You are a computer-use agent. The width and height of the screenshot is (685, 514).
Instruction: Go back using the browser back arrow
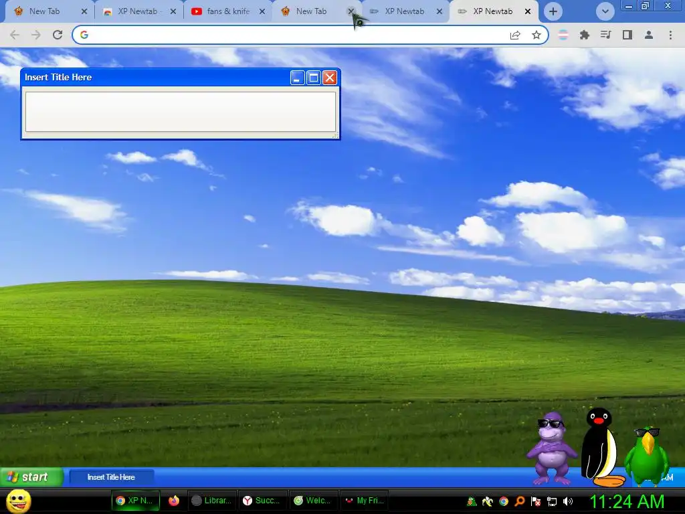[x=15, y=35]
